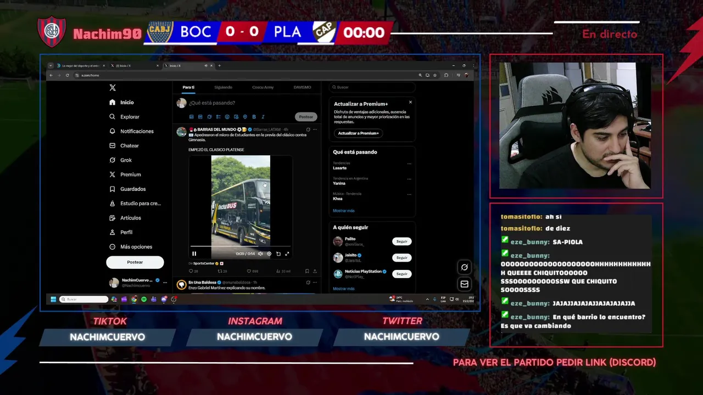Open Chatear messages in sidebar
Screen dimensions: 703x395
tap(124, 146)
